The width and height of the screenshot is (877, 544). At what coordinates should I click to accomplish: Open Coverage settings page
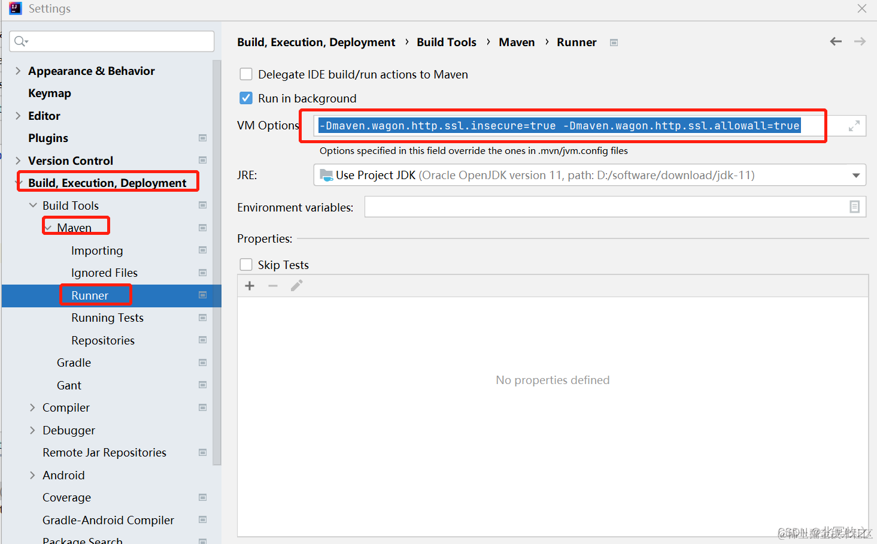pyautogui.click(x=66, y=497)
